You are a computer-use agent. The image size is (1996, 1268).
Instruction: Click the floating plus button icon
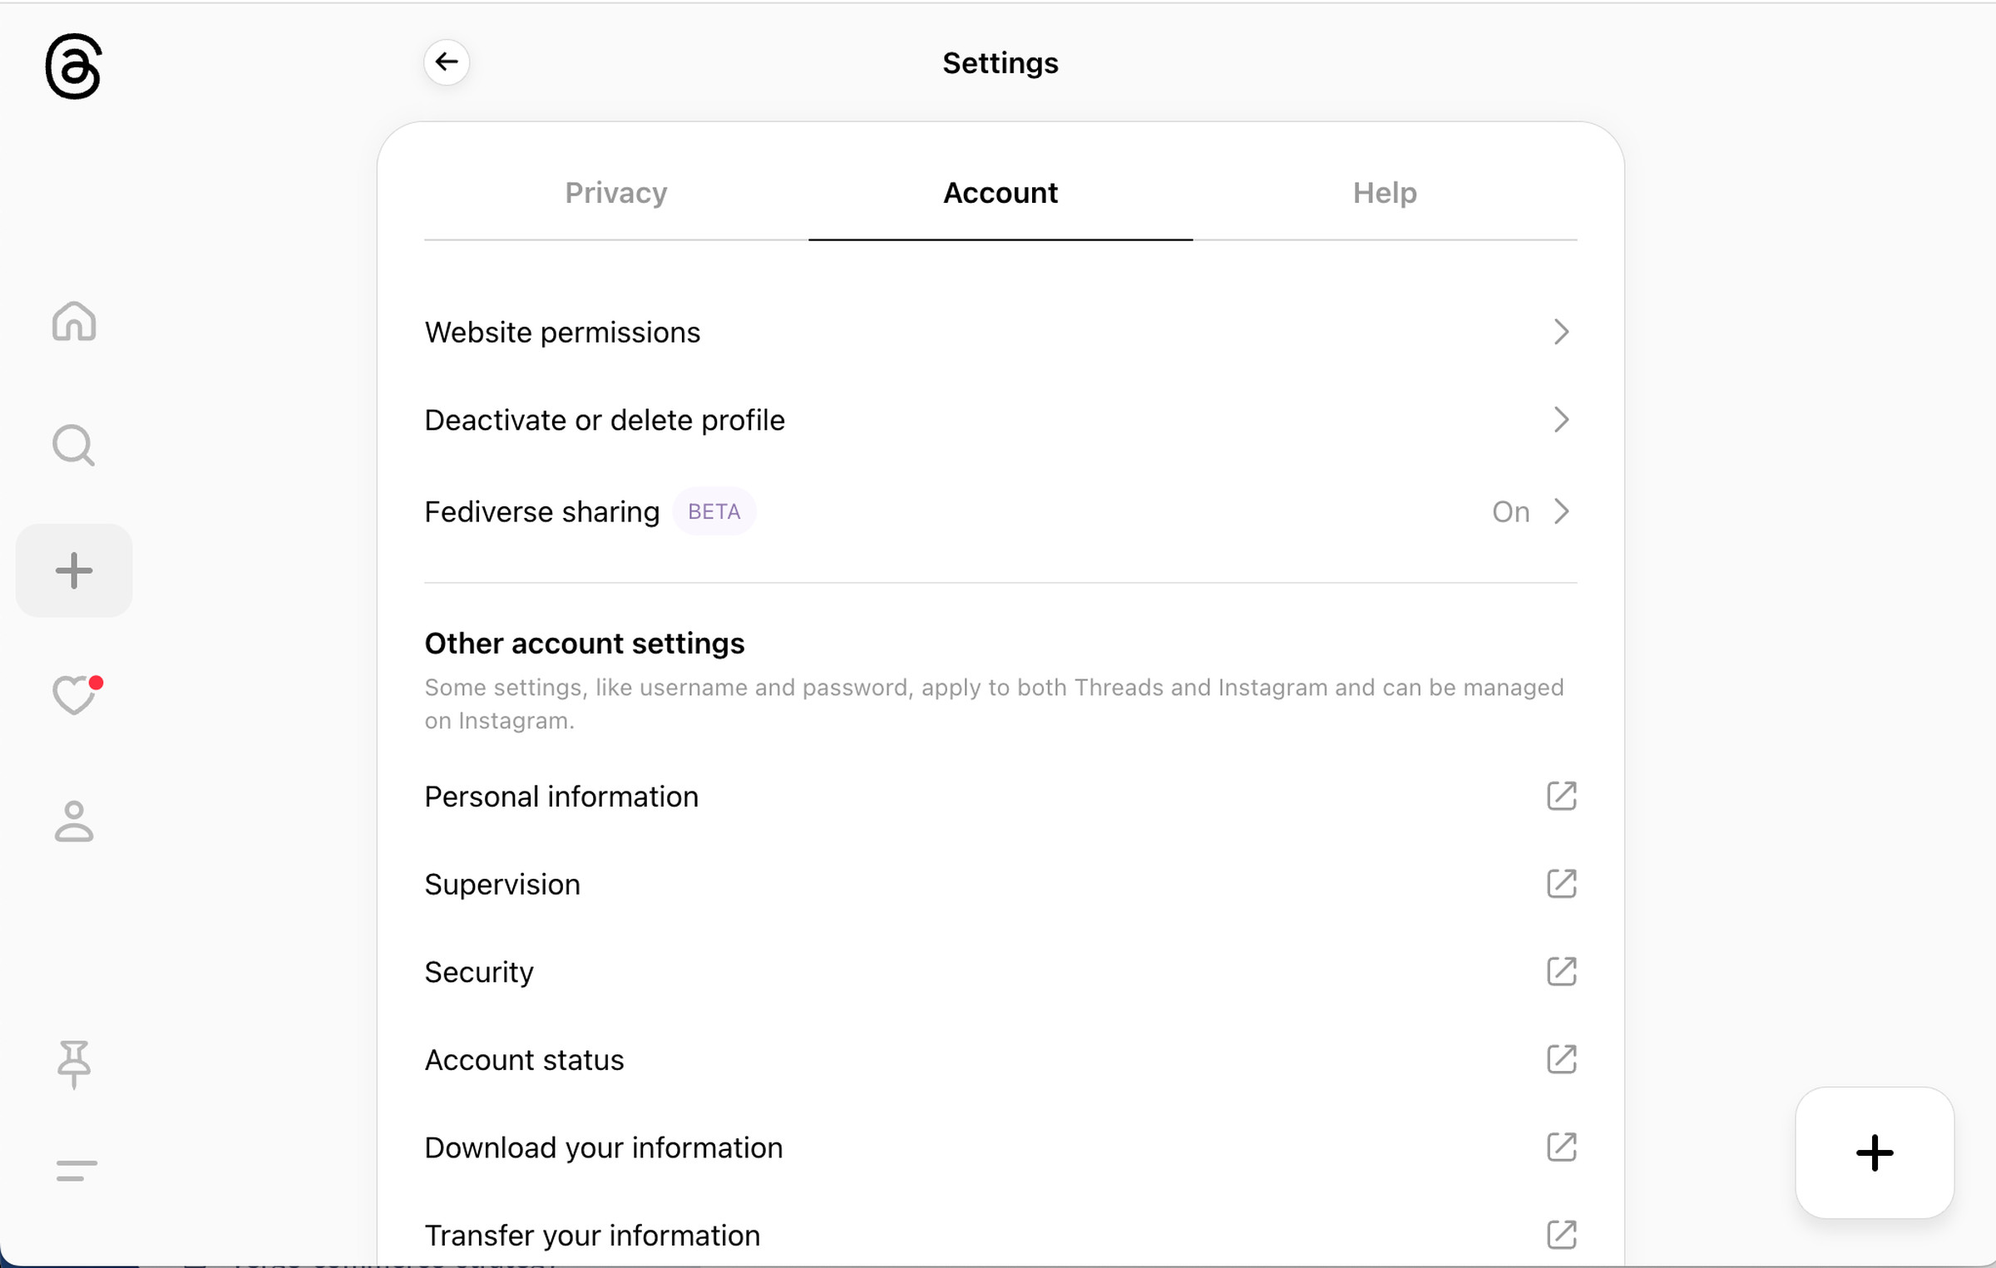[x=1874, y=1152]
